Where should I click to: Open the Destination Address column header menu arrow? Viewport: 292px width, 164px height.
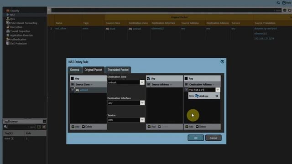pos(214,85)
